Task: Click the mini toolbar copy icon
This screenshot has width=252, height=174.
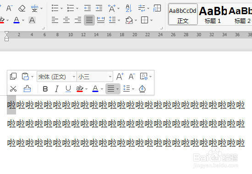Action: pos(13,76)
